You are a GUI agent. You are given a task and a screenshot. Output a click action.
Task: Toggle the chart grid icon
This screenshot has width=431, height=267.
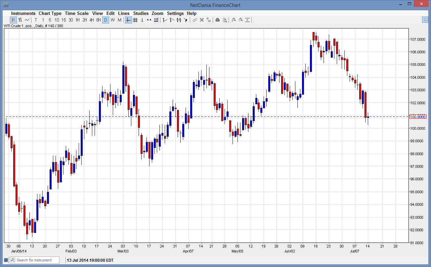point(135,20)
